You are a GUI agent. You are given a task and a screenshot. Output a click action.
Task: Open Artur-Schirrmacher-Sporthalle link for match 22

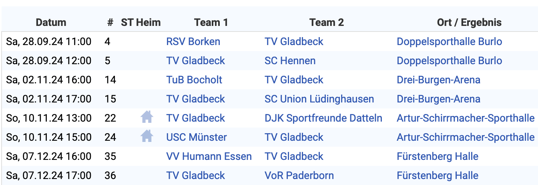click(x=466, y=118)
